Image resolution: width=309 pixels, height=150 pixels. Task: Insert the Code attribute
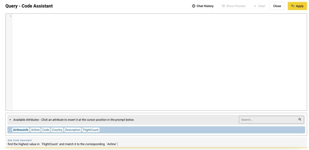click(46, 130)
